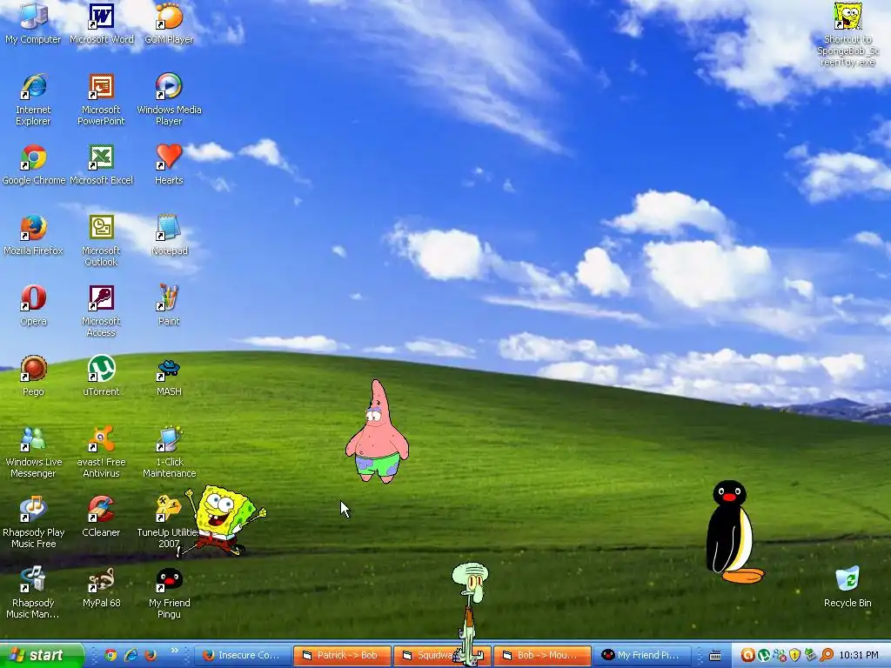891x668 pixels.
Task: Select the uTorrent desktop shortcut
Action: [x=101, y=376]
